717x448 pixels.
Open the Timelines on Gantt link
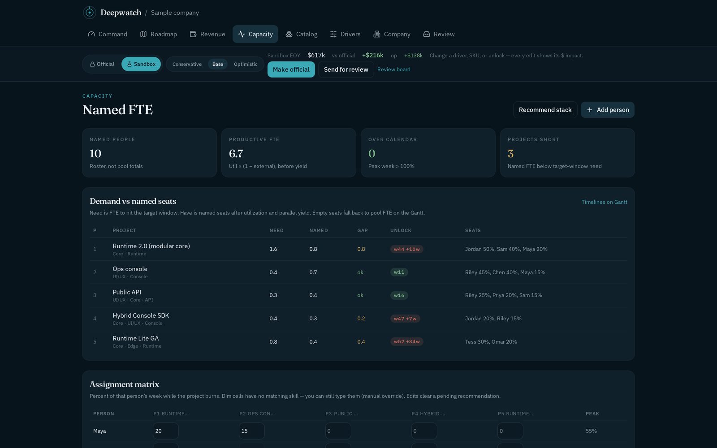pos(604,202)
